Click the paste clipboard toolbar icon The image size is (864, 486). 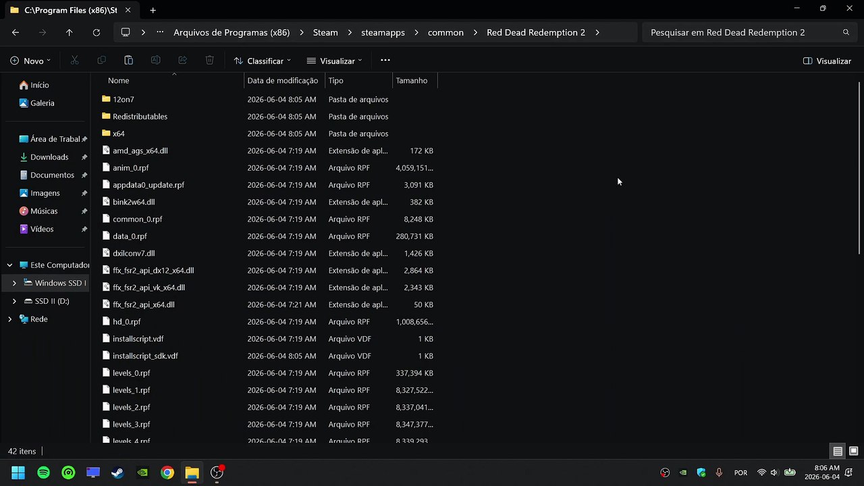point(128,61)
